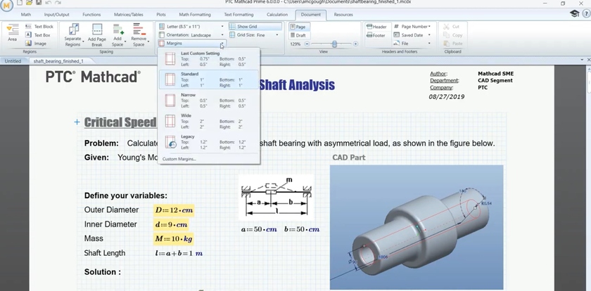The width and height of the screenshot is (591, 291).
Task: Click the Header icon in Headers and Footers
Action: (x=376, y=26)
